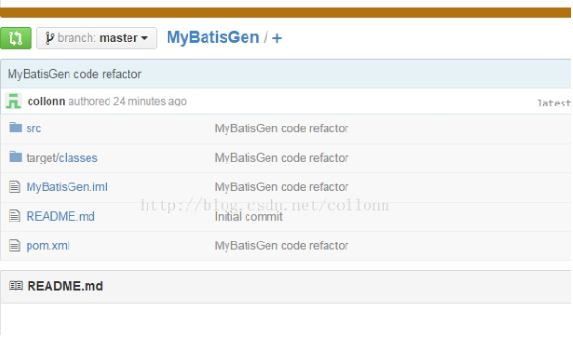Open the target/classes folder link
Screen dimensions: 573x348
pyautogui.click(x=62, y=158)
